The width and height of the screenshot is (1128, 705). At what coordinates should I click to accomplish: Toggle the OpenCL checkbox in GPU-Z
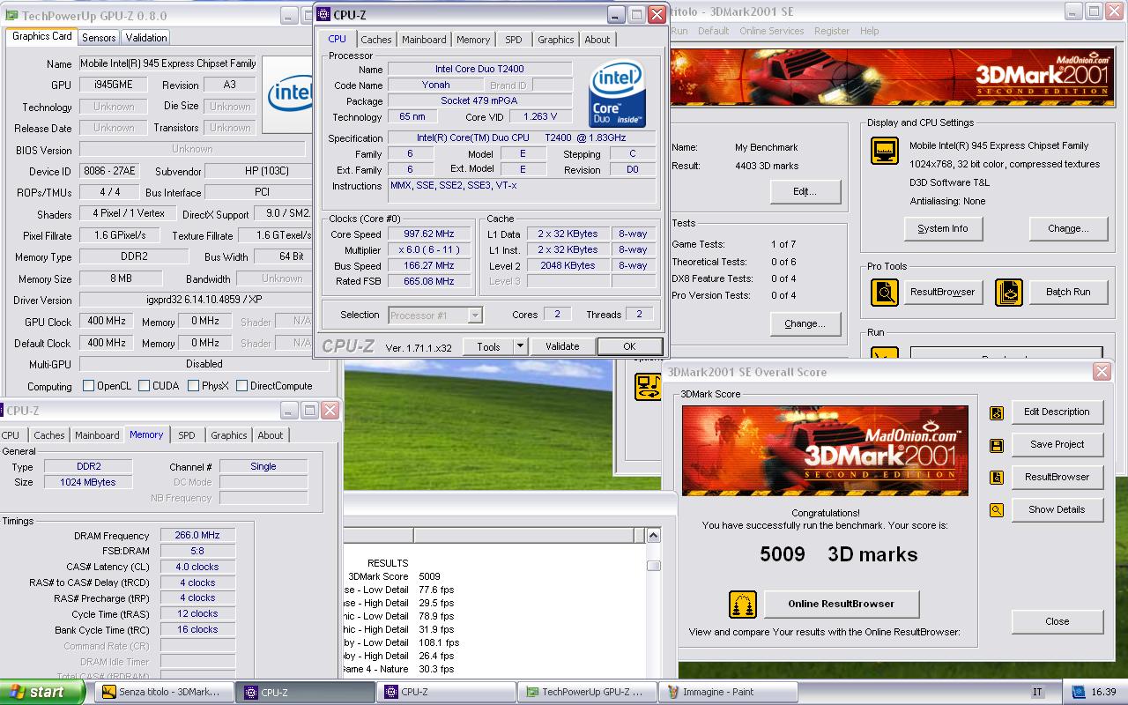coord(88,386)
